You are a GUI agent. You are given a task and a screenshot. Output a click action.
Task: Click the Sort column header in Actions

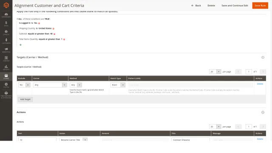[x=37, y=133]
